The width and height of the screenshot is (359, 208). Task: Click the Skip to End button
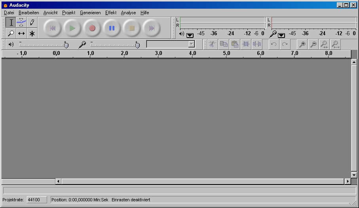click(x=152, y=28)
